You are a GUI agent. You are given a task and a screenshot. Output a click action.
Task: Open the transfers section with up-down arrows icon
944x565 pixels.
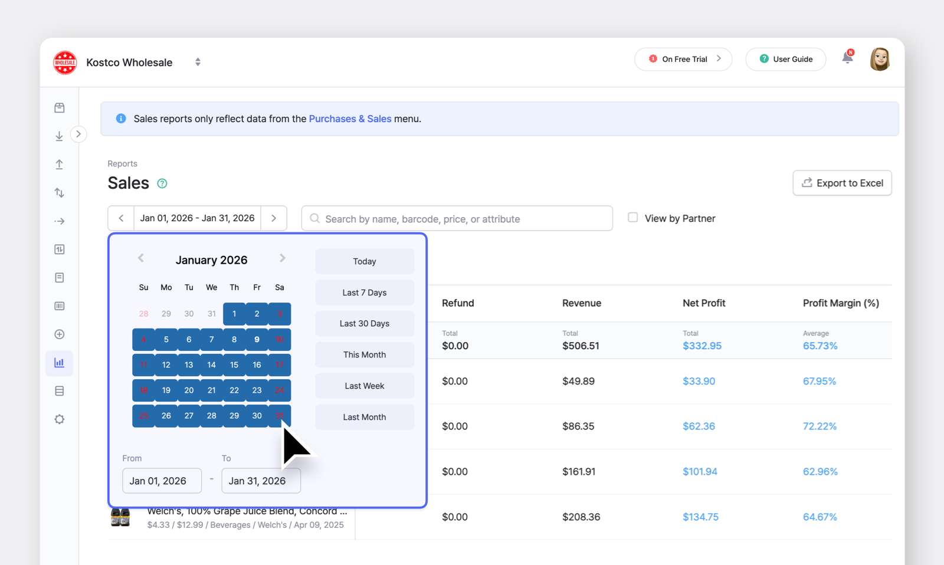59,192
